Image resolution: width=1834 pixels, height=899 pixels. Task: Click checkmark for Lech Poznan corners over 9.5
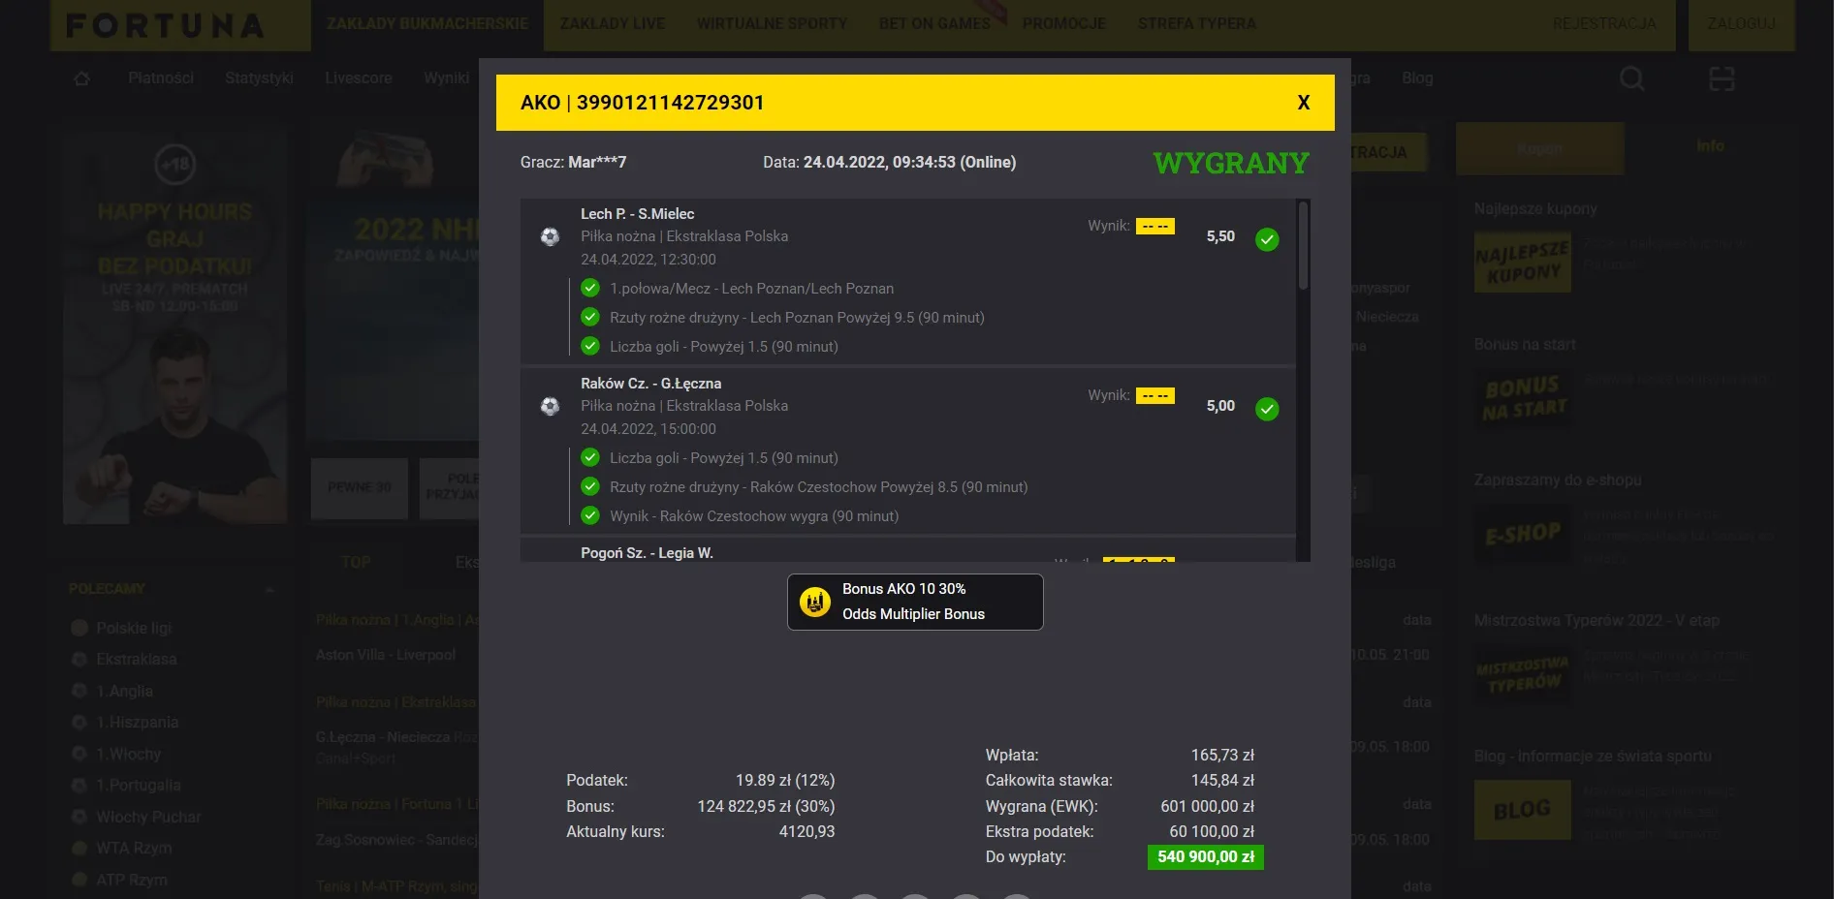pyautogui.click(x=590, y=317)
